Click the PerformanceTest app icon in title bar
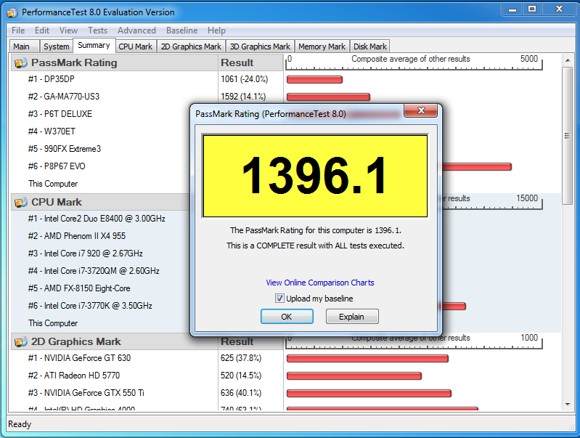 12,12
